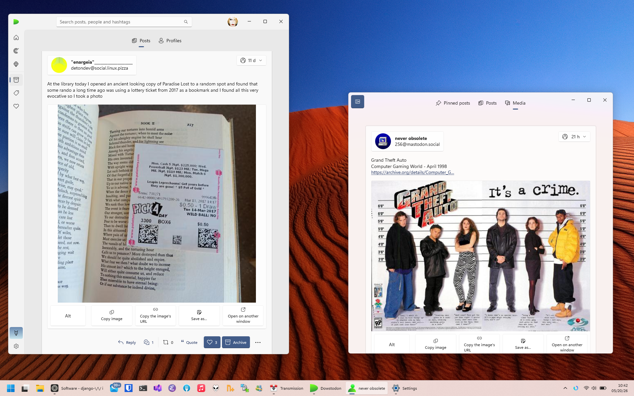Screen dimensions: 634x396
Task: Open Wi-Fi network icon in system tray
Action: (586, 388)
